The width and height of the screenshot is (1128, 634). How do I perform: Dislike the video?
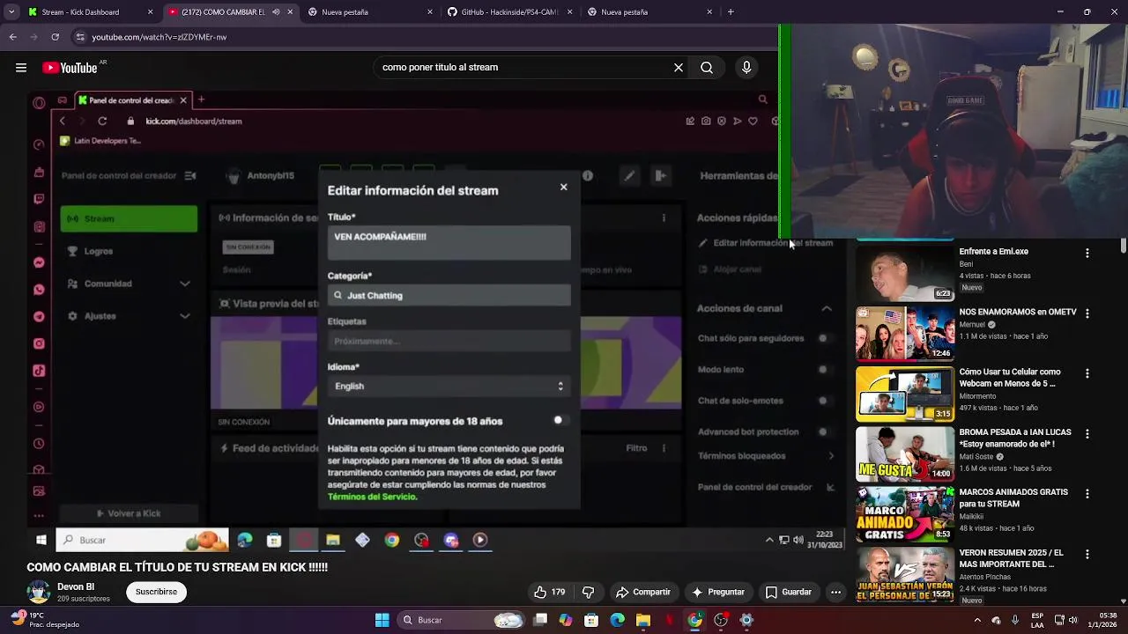pos(589,592)
